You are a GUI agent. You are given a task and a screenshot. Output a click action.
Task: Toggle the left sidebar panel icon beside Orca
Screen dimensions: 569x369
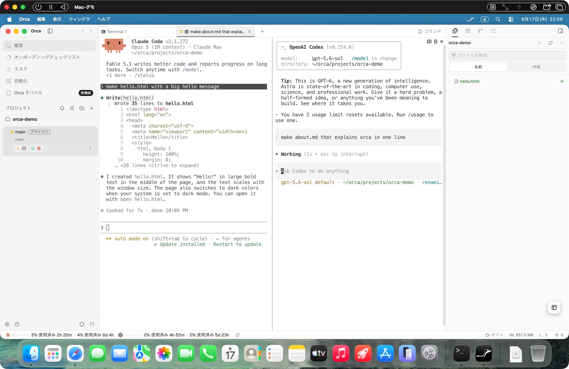pos(50,31)
